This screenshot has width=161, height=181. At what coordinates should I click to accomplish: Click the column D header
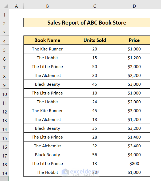coord(134,6)
